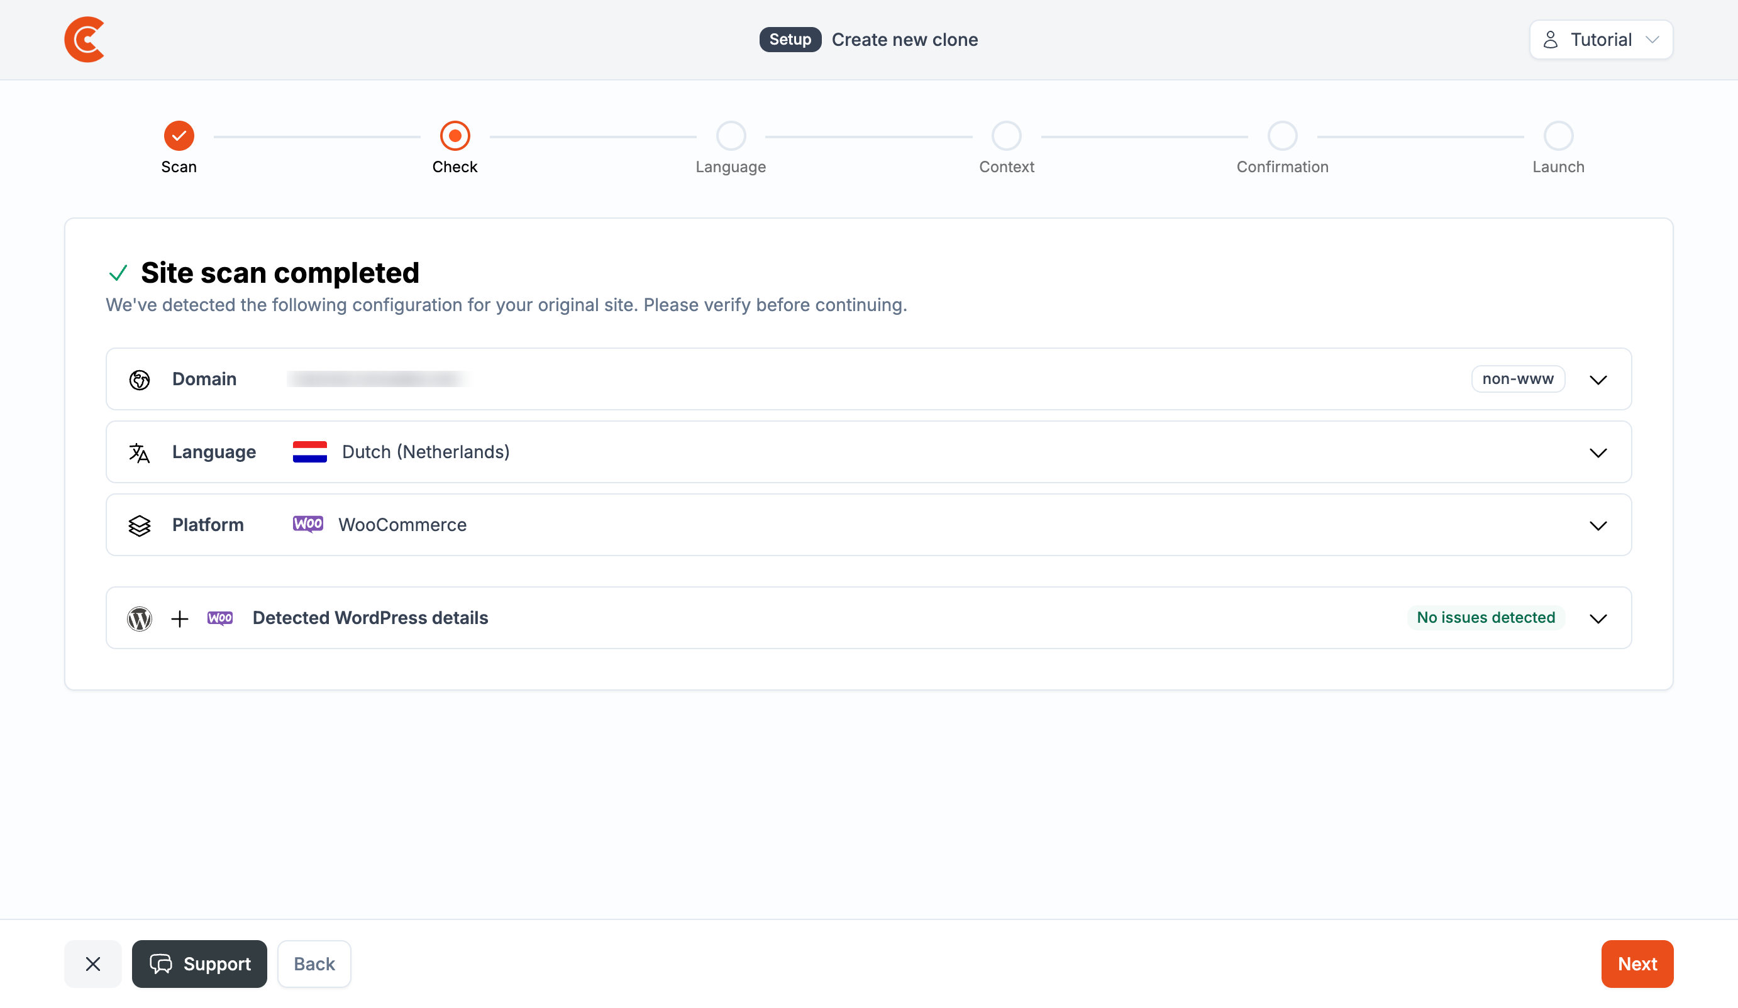Click the Check step label
Image resolution: width=1738 pixels, height=1008 pixels.
click(455, 167)
